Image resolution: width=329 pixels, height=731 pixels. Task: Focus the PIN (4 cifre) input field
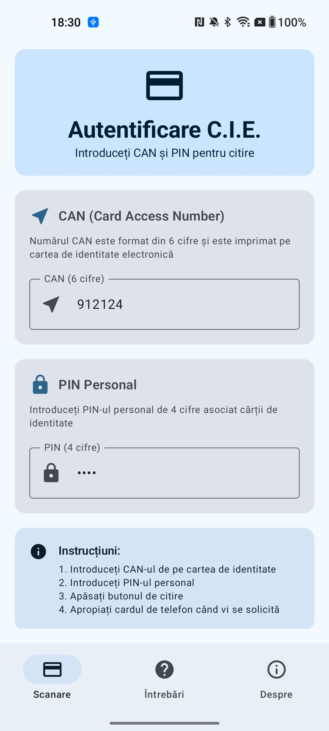click(x=183, y=473)
